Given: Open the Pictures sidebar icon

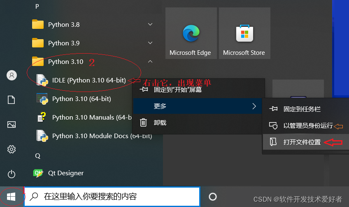Looking at the screenshot, I should click(12, 125).
